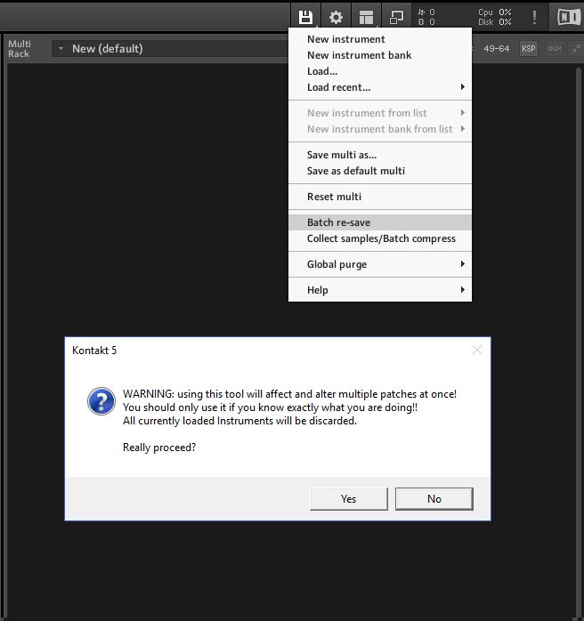Toggle the aux channel view button
584x621 pixels.
click(555, 49)
